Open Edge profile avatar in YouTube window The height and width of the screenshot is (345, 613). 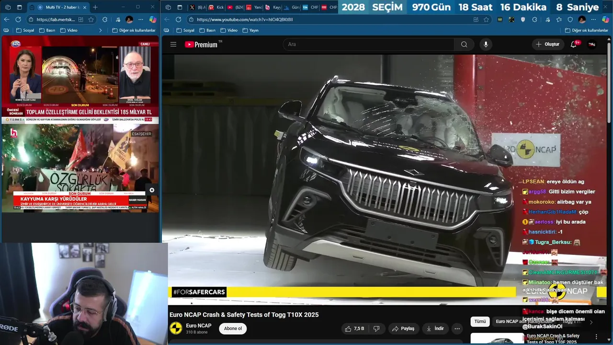point(582,20)
